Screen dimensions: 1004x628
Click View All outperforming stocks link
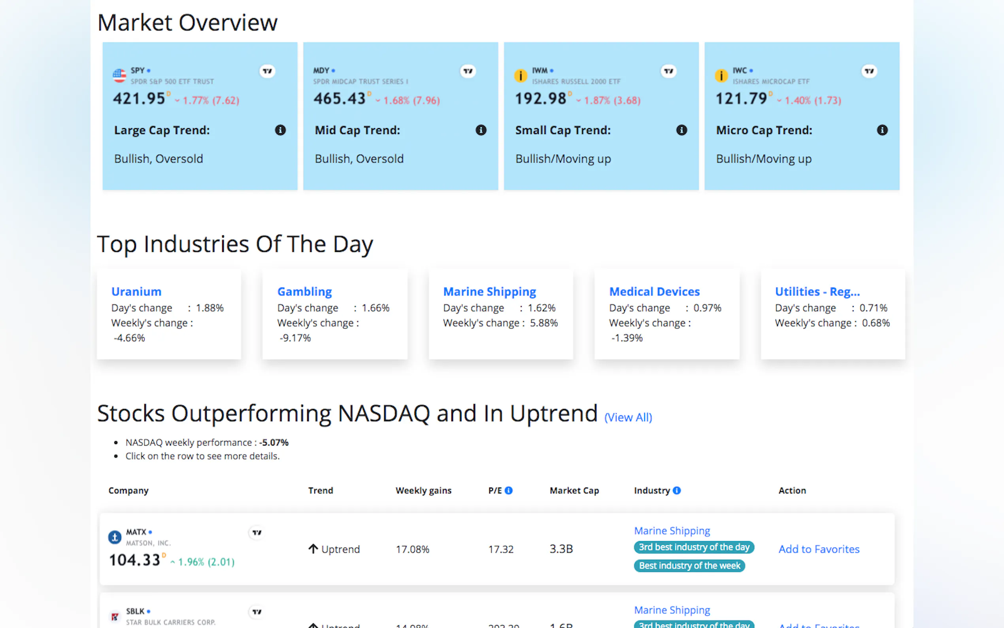pyautogui.click(x=628, y=417)
